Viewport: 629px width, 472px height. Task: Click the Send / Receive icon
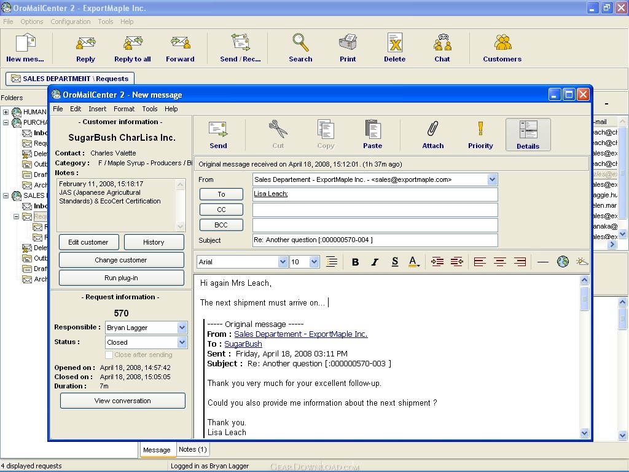pos(240,48)
